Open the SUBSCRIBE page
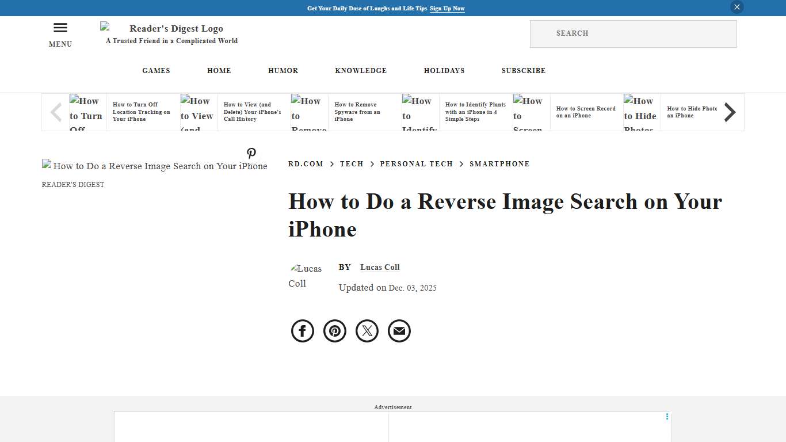This screenshot has width=786, height=442. tap(523, 70)
